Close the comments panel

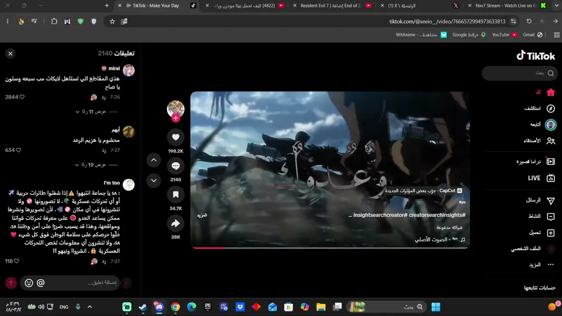click(10, 54)
